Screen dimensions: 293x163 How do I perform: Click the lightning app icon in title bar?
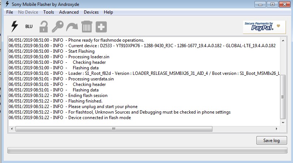coord(7,4)
